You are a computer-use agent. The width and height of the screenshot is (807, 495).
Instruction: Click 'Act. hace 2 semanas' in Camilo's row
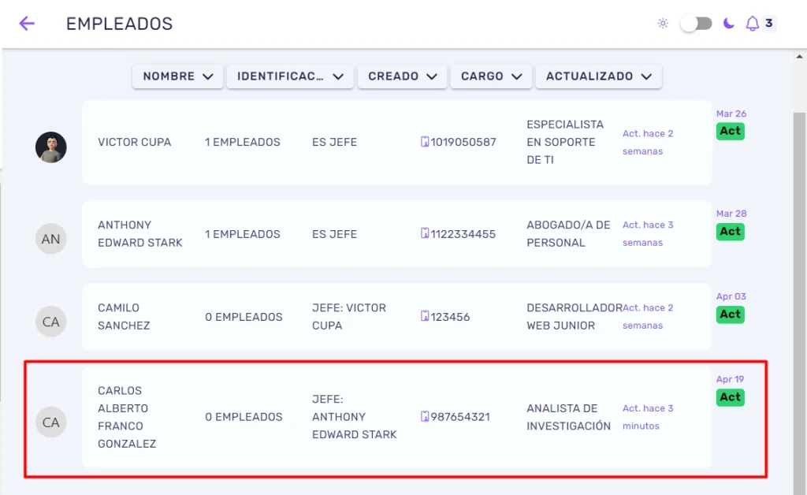(648, 316)
